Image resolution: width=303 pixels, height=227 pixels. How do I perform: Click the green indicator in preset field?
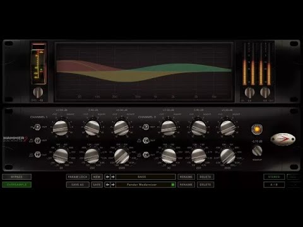point(173,185)
